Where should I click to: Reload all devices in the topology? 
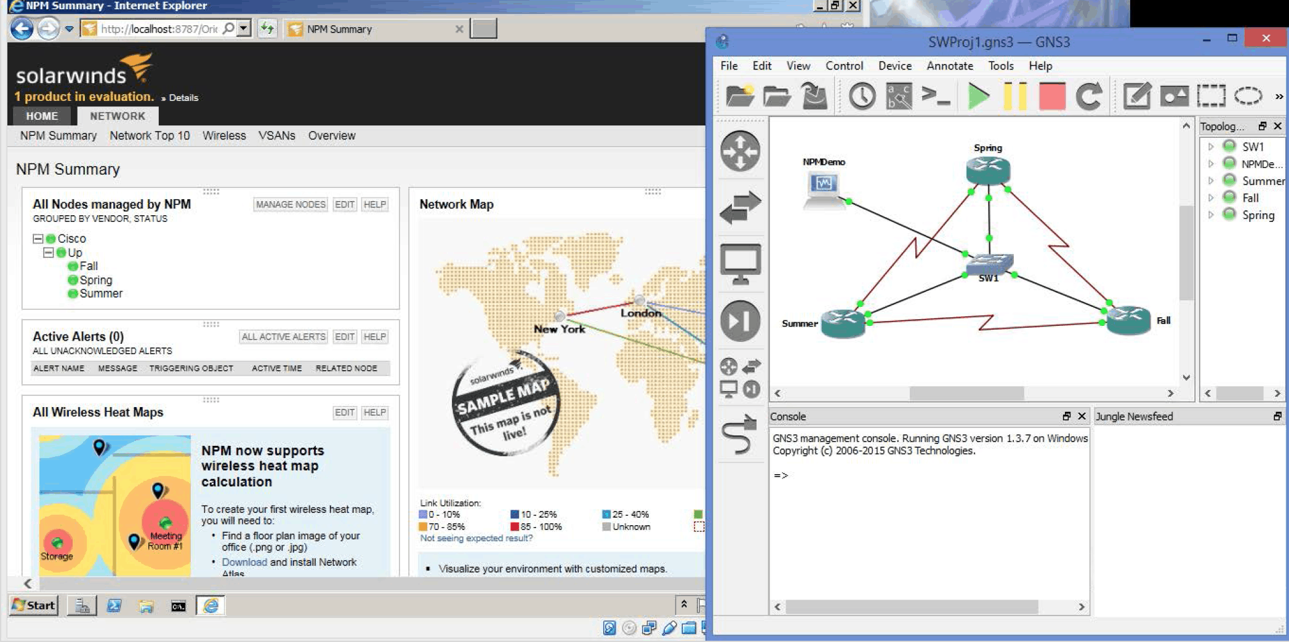[x=1089, y=96]
